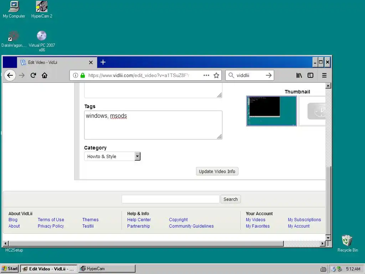
Task: Open page actions three-dot menu
Action: click(206, 75)
